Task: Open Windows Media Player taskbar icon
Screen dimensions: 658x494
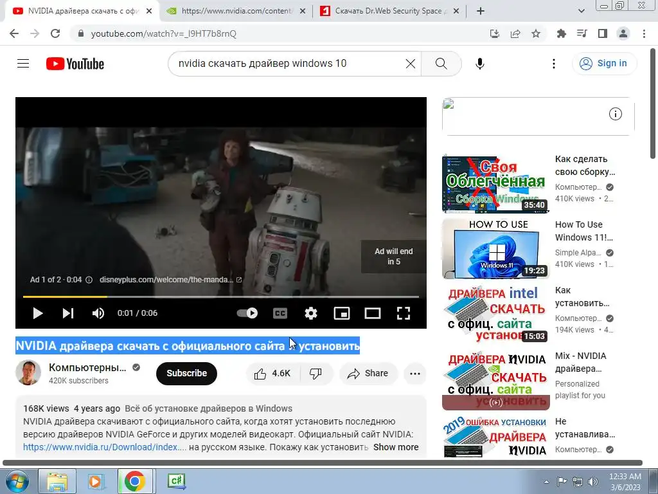Action: tap(96, 481)
